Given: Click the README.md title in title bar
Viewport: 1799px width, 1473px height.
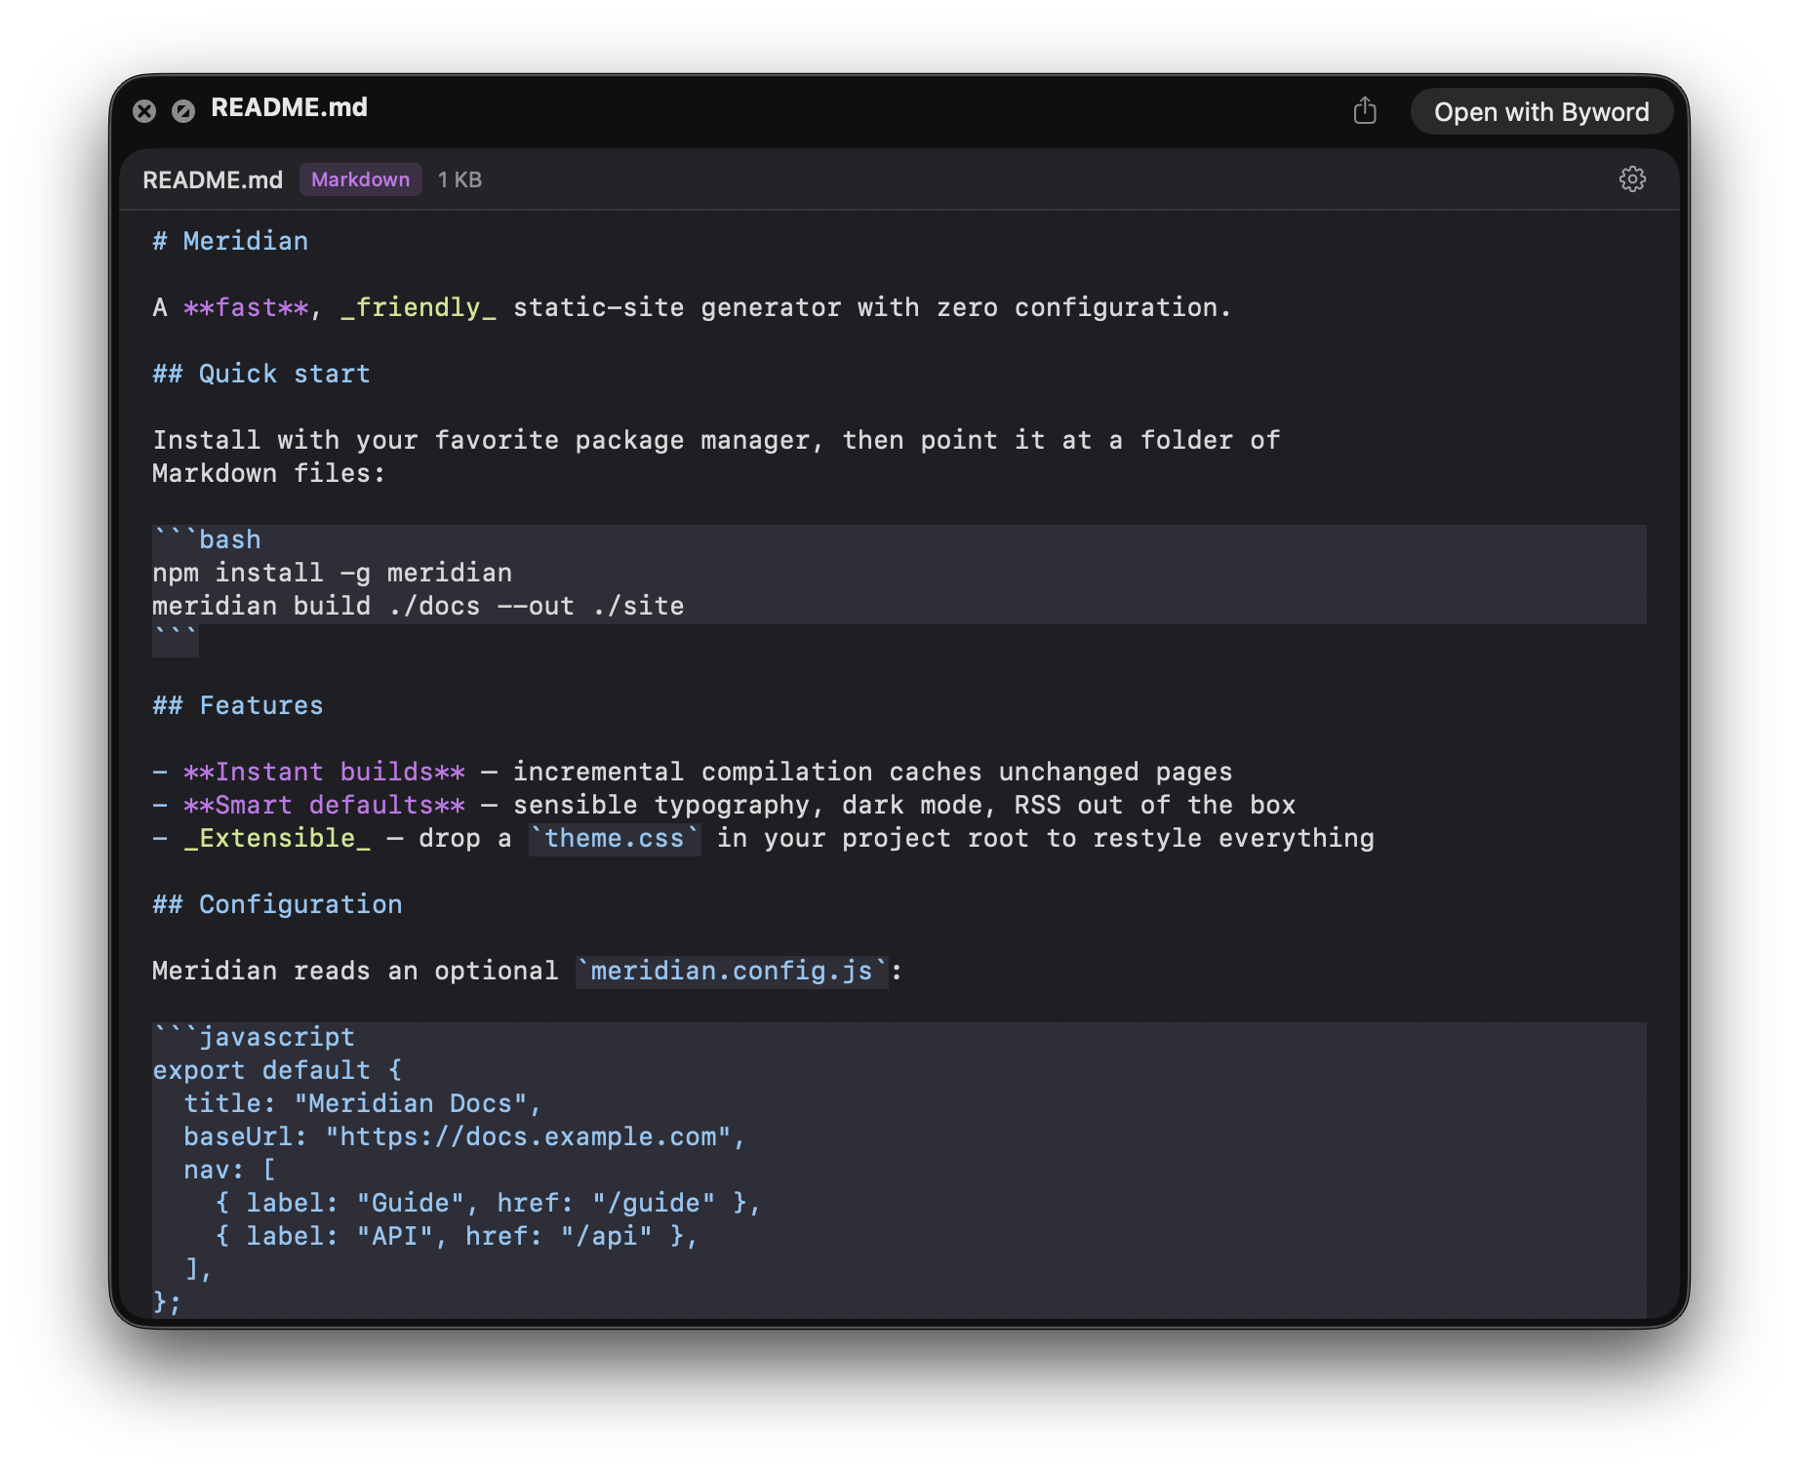Looking at the screenshot, I should coord(289,107).
